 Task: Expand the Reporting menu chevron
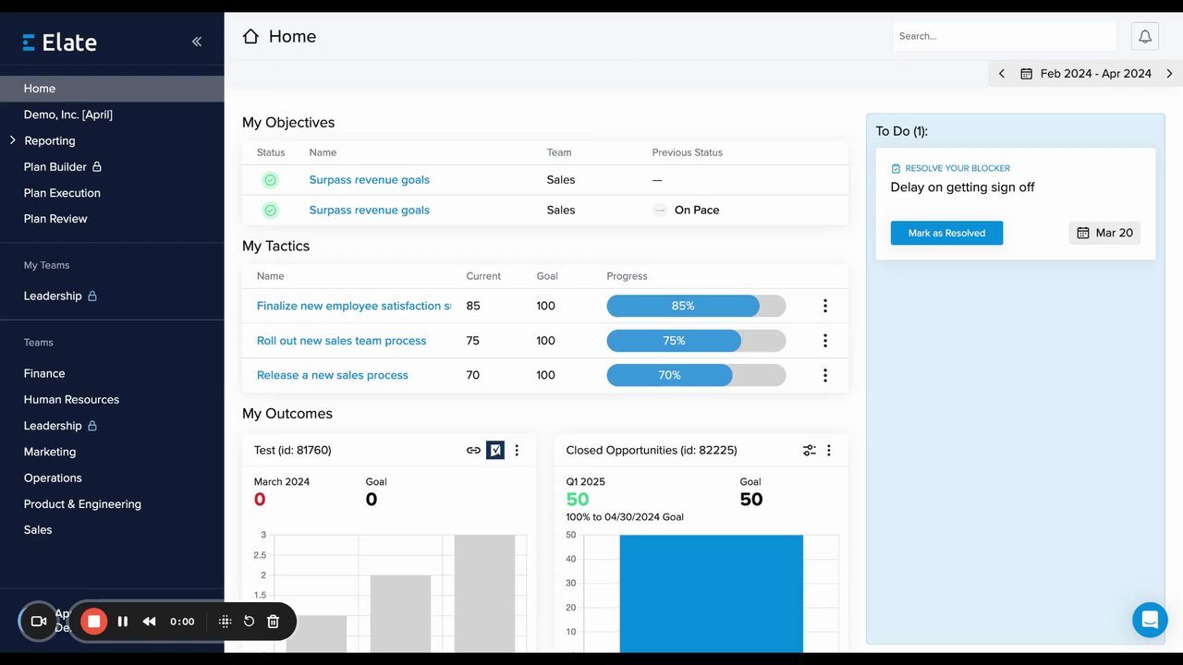click(x=13, y=140)
